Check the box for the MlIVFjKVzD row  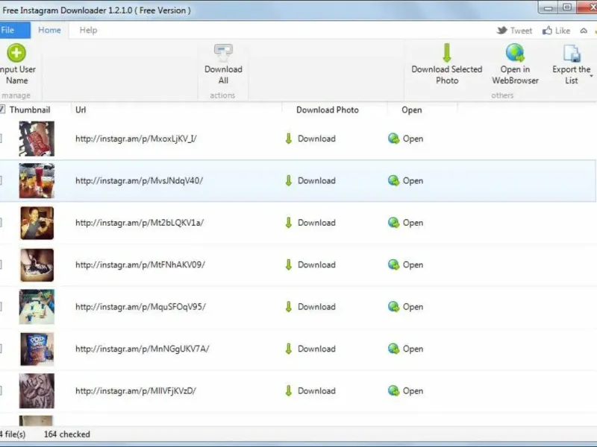coord(1,390)
